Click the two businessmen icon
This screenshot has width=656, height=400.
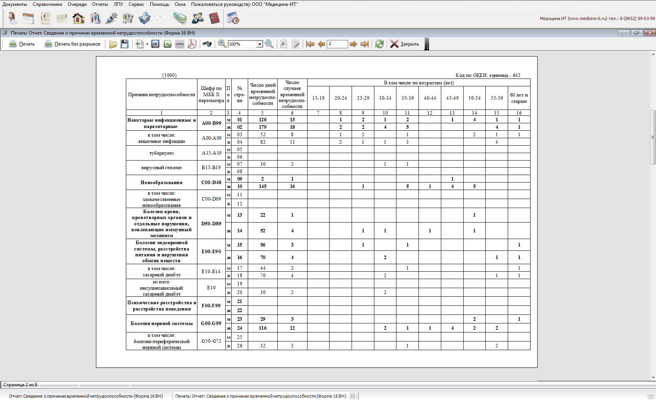pos(197,18)
